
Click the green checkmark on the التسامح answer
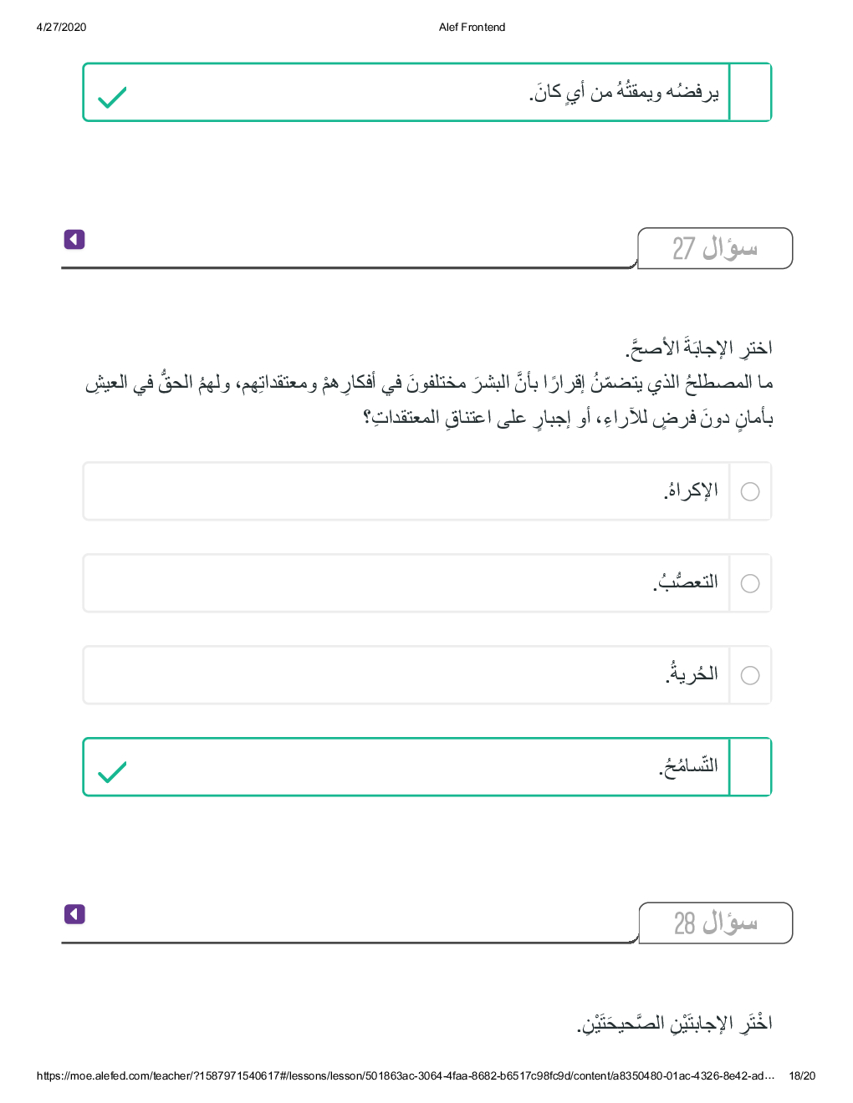pos(112,772)
